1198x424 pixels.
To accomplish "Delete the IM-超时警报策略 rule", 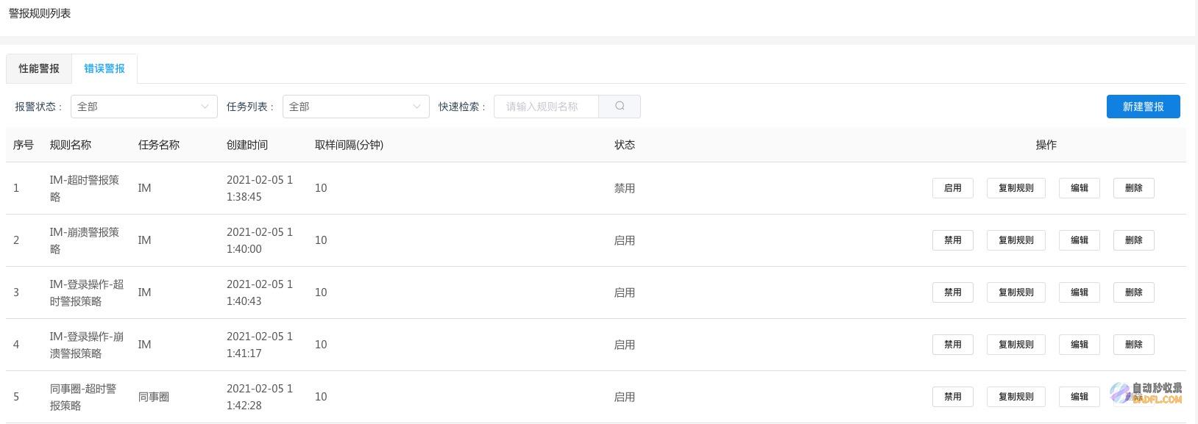I will pos(1133,188).
